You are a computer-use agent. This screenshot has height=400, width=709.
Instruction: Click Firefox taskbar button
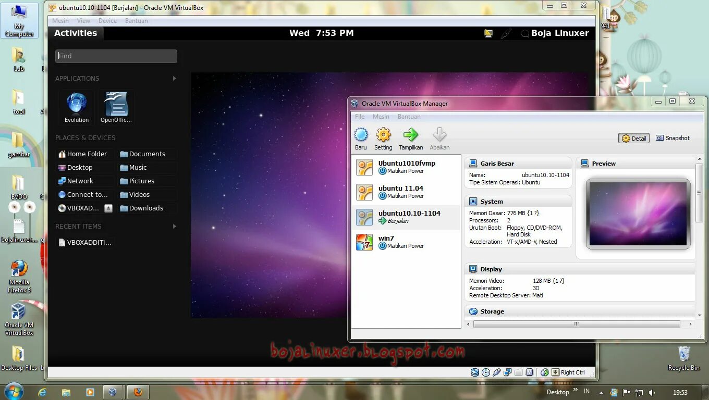(138, 392)
